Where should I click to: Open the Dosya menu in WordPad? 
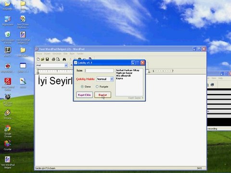[38, 54]
